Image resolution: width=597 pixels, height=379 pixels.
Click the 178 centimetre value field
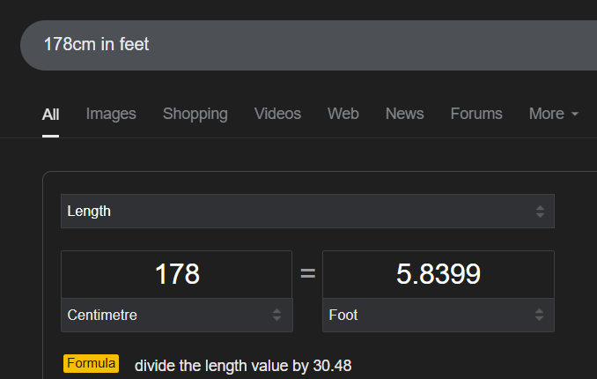(x=177, y=274)
